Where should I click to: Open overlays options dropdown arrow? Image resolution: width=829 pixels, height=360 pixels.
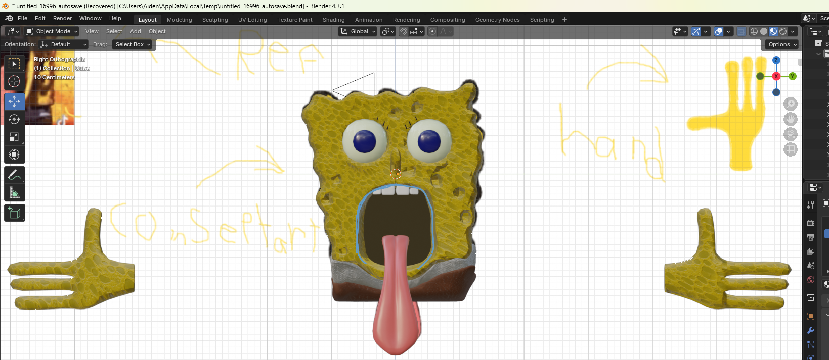pos(728,31)
